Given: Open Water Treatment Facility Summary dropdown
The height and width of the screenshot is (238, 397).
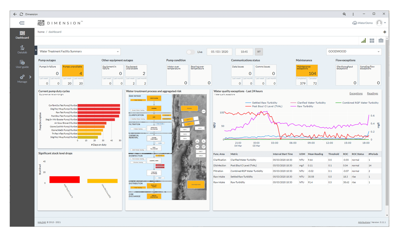Looking at the screenshot, I should click(x=79, y=51).
